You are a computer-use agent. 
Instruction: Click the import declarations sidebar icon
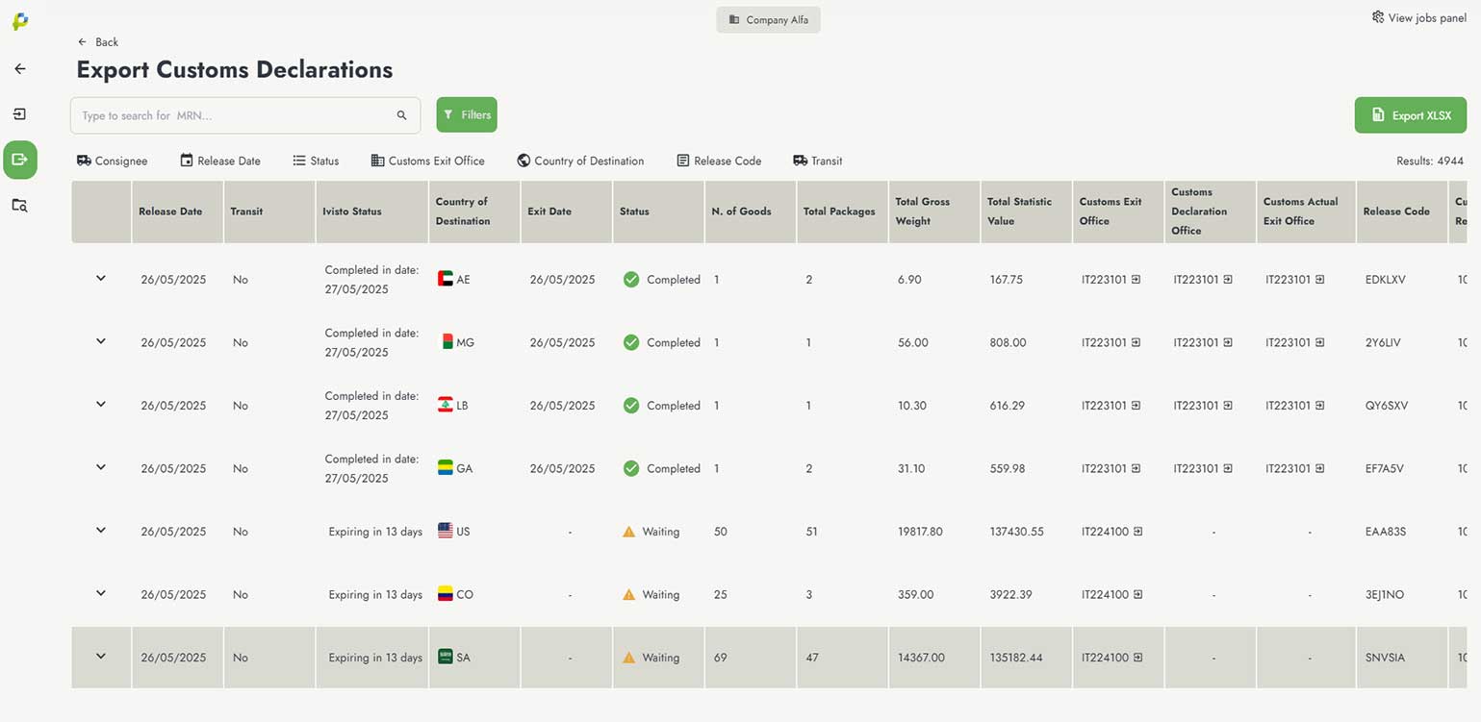pos(19,114)
